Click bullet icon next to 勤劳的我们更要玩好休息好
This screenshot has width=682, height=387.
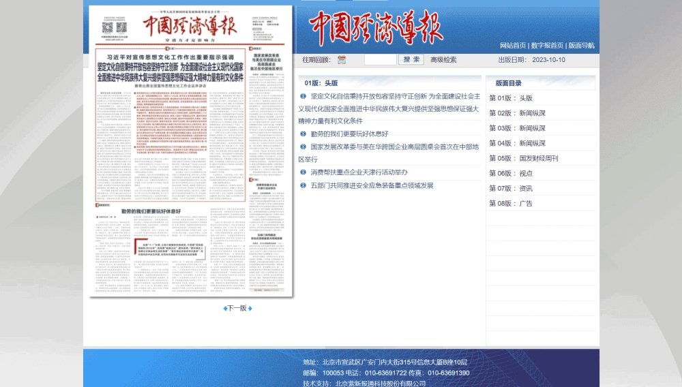pyautogui.click(x=303, y=134)
